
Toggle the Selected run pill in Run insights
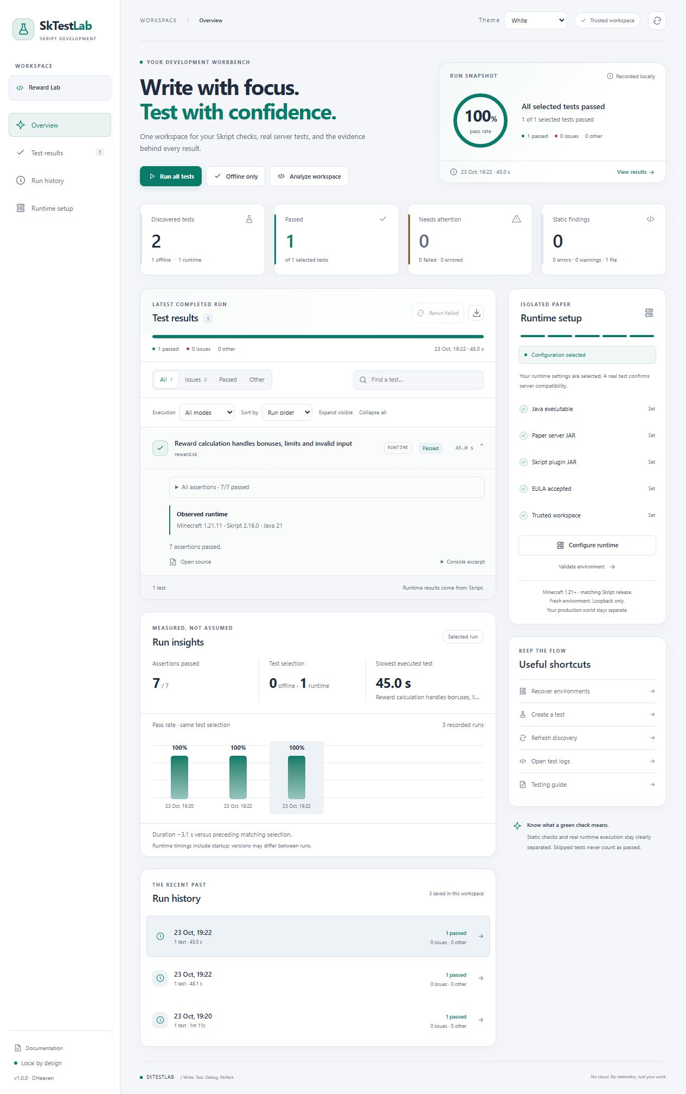[463, 637]
